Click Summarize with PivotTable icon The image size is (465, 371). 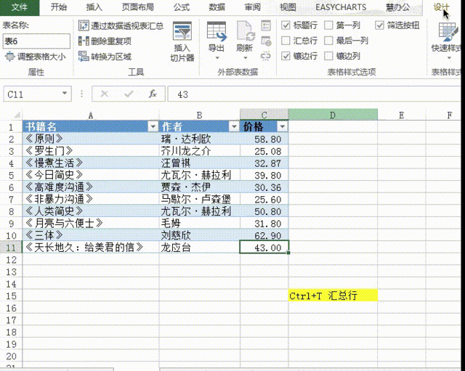point(84,25)
